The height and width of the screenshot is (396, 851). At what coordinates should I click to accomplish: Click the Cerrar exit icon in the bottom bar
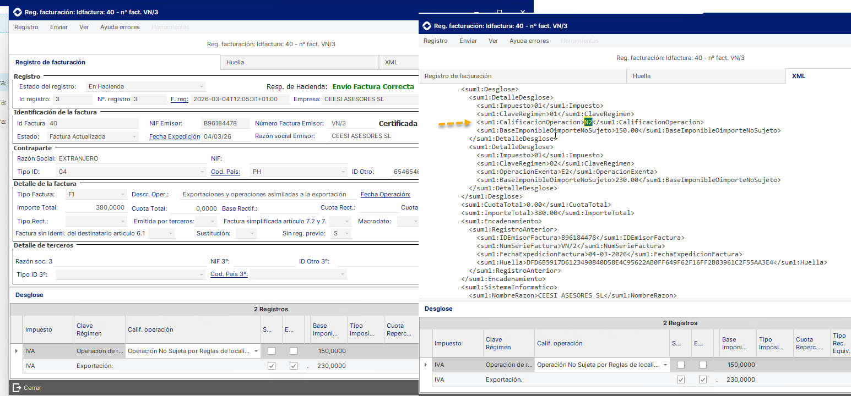(x=17, y=388)
